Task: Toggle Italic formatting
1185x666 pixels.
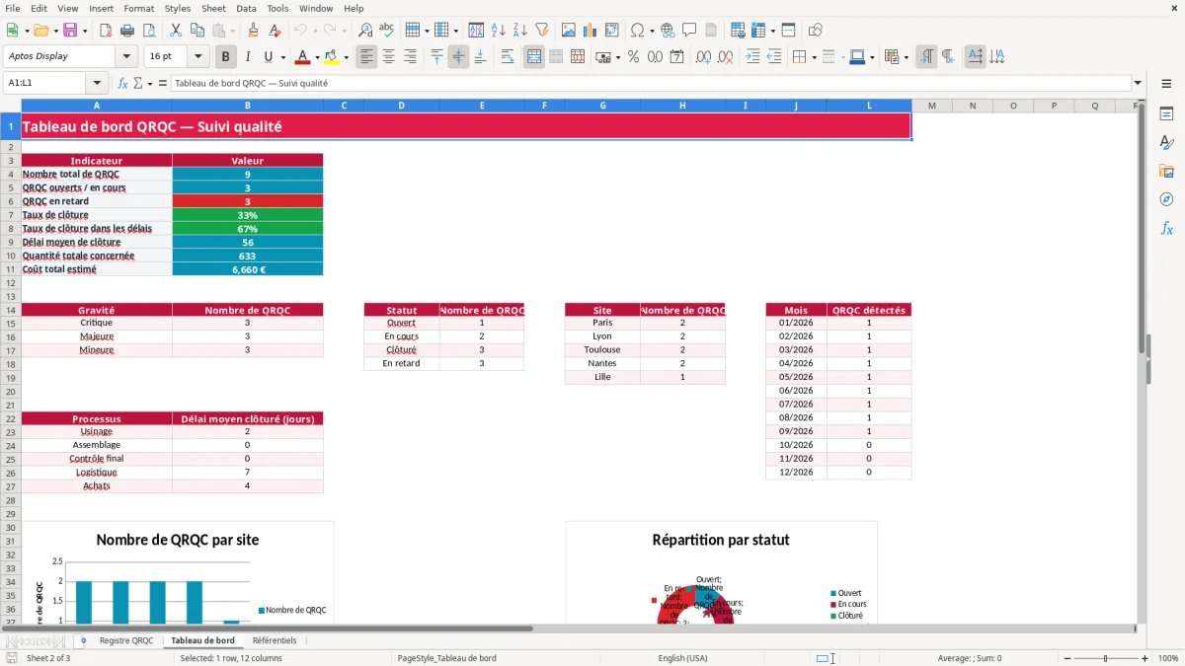Action: click(247, 57)
